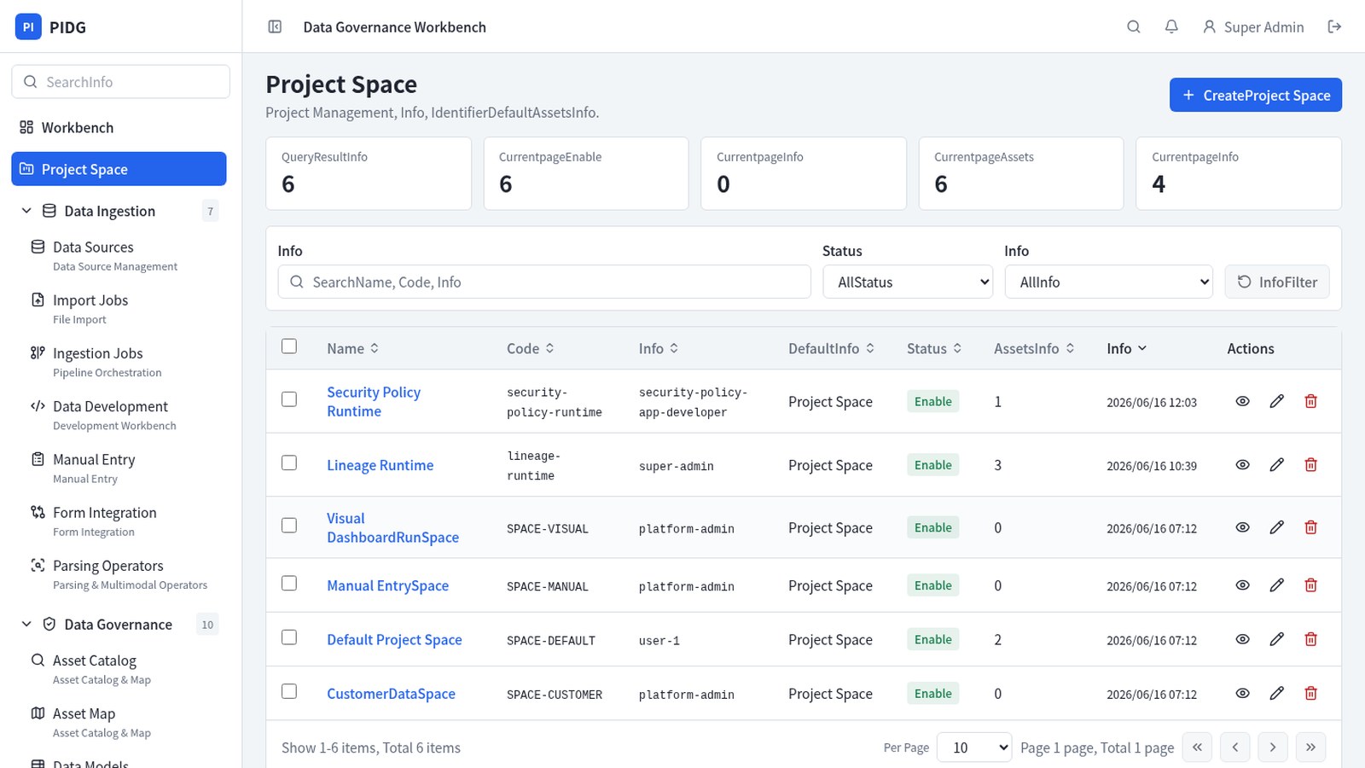
Task: Open Data Sources menu item
Action: 119,256
